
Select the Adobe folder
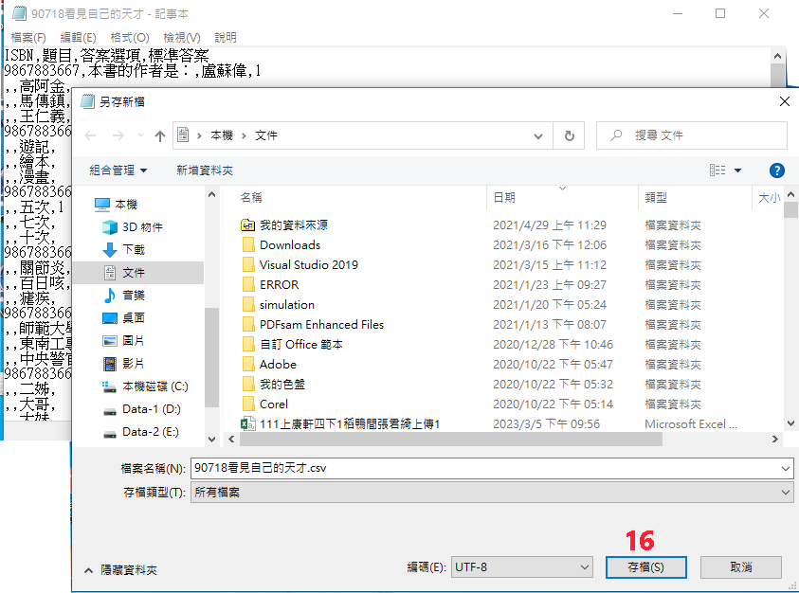click(268, 365)
